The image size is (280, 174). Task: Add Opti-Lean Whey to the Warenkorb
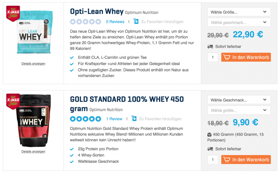(246, 57)
